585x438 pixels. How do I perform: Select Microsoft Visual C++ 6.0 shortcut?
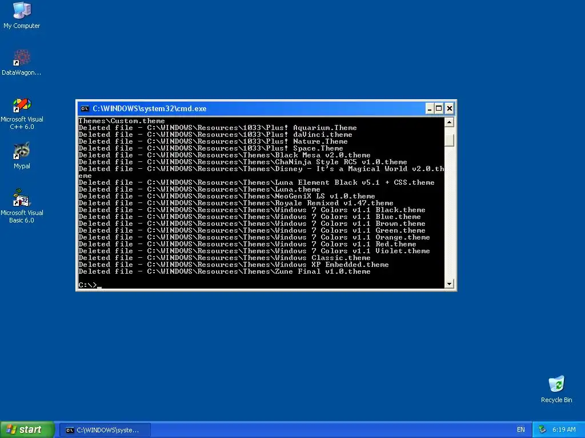tap(22, 113)
